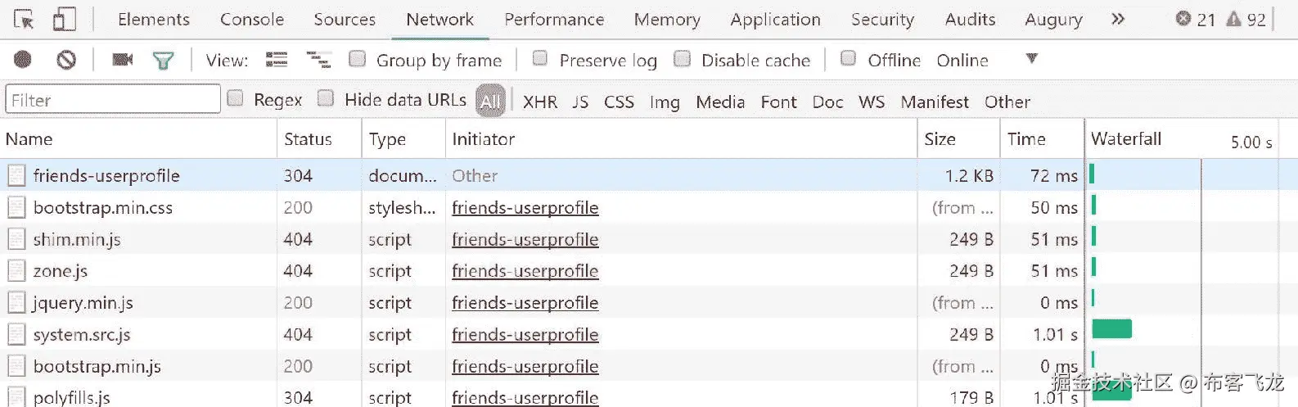Filter requests by XHR type
The height and width of the screenshot is (407, 1298).
(x=540, y=102)
